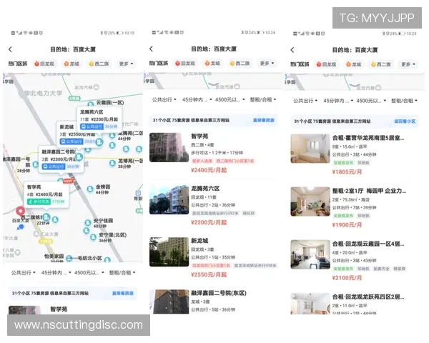This screenshot has width=429, height=343.
Task: Open 4500元以 price filter on middle screen
Action: tap(230, 99)
